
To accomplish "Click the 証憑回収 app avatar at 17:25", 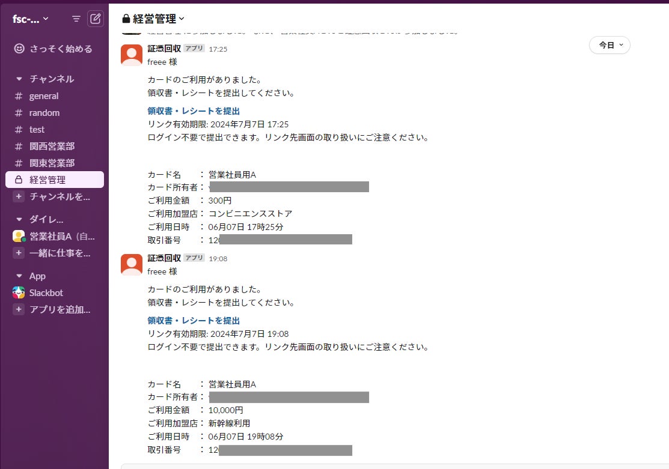I will (x=132, y=55).
